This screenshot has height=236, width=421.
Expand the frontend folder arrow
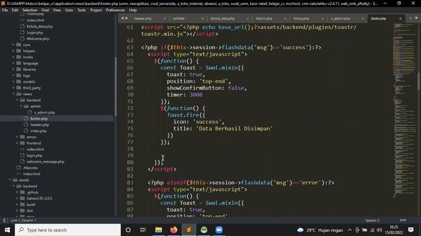coord(17,143)
